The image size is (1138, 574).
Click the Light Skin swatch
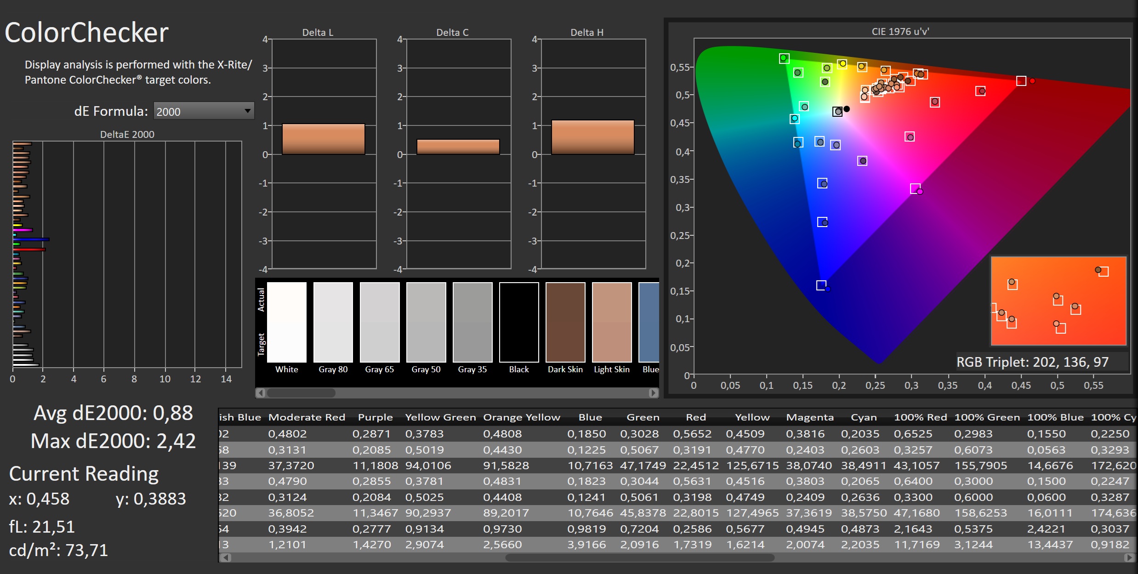coord(612,322)
